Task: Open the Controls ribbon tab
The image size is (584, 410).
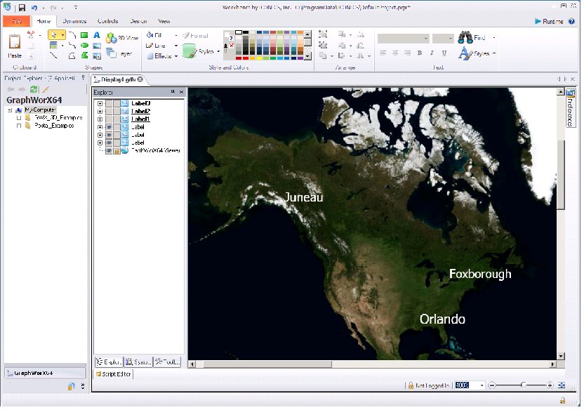Action: (107, 22)
